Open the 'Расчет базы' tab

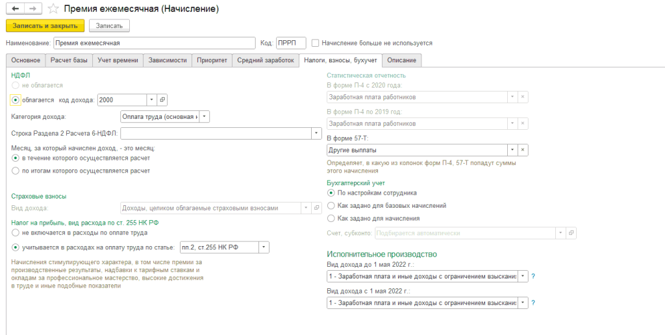[68, 60]
